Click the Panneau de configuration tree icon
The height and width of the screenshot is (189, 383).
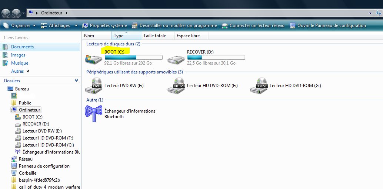pyautogui.click(x=14, y=166)
